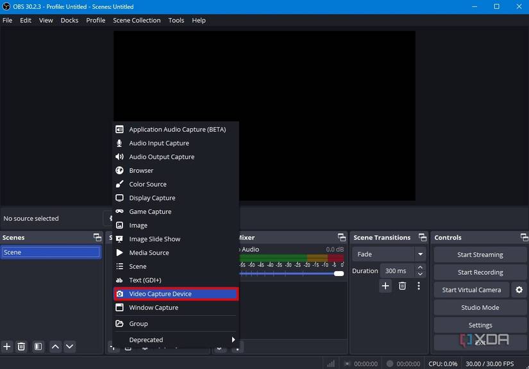Move scene down with arrow icon
529x369 pixels.
coord(69,347)
